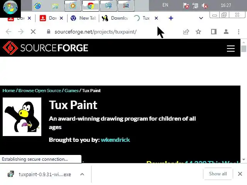247x185 pixels.
Task: Open the Games breadcrumb link
Action: pyautogui.click(x=71, y=91)
